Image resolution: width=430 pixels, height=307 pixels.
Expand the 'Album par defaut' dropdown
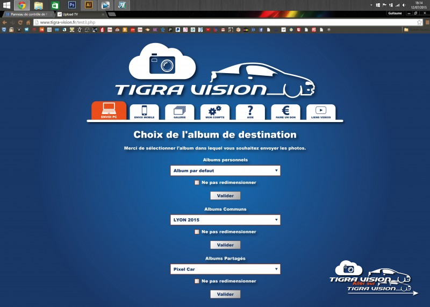(225, 170)
